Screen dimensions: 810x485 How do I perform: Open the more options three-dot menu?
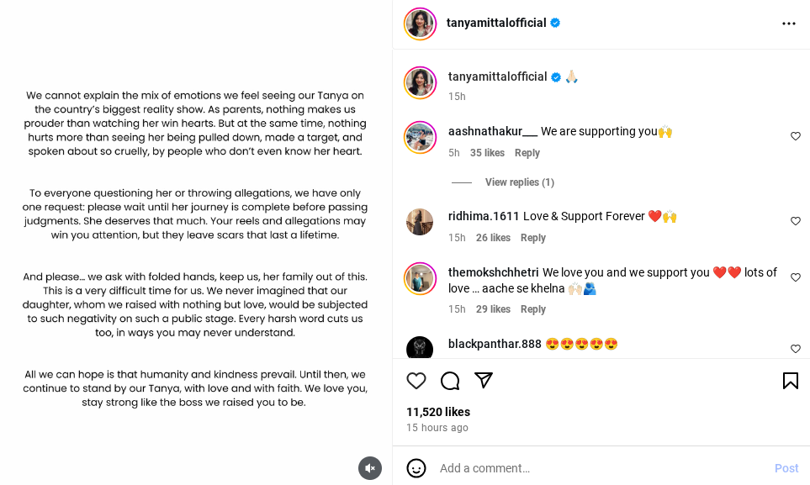pos(788,24)
